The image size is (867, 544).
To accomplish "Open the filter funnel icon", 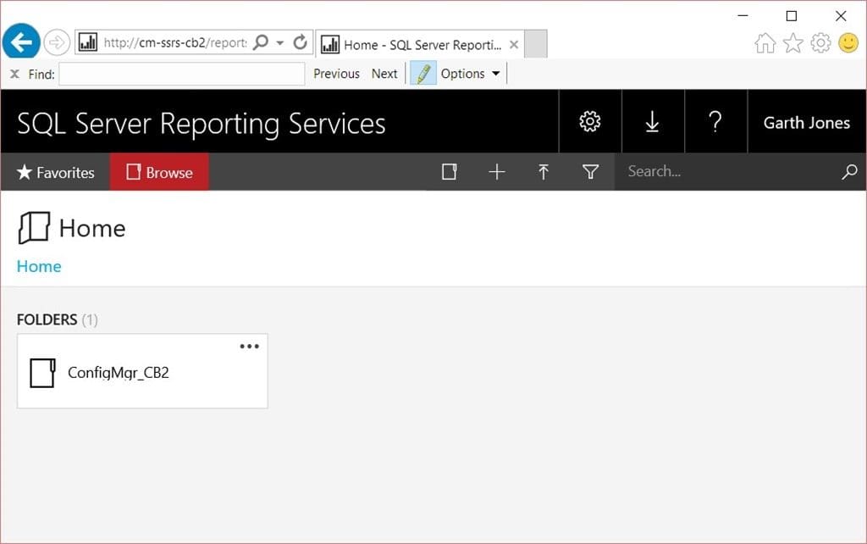I will 590,171.
